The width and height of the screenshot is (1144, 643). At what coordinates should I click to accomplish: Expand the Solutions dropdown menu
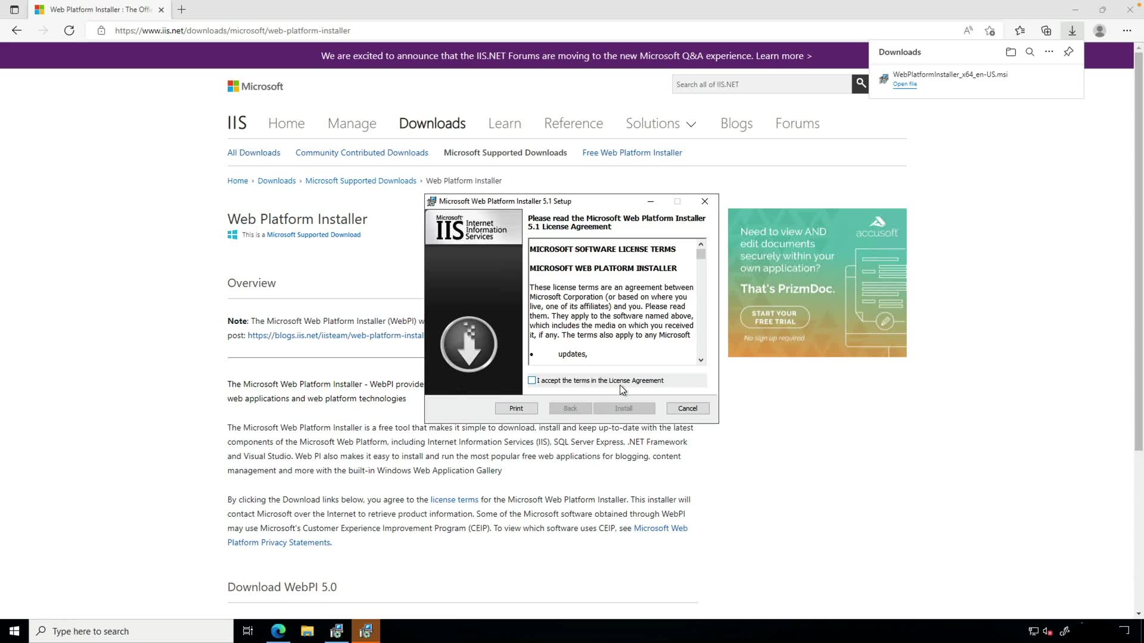(x=661, y=123)
